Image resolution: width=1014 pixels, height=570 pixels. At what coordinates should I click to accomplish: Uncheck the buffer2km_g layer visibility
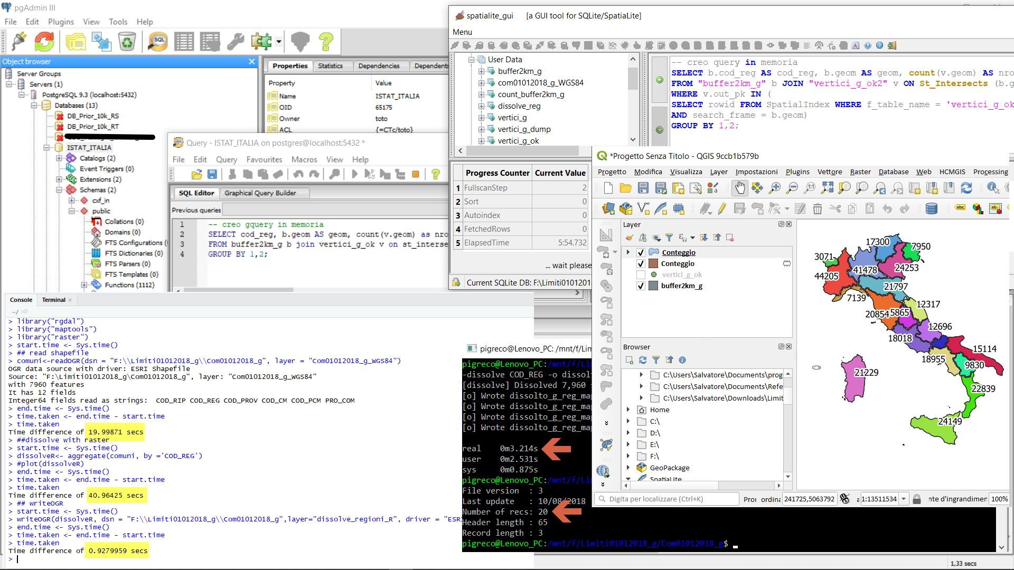(x=641, y=286)
